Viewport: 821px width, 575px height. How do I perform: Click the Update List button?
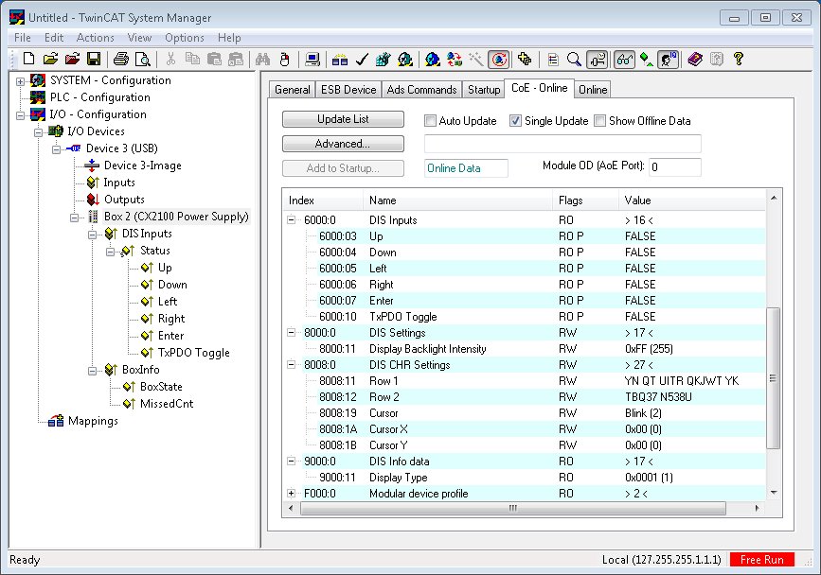point(343,119)
